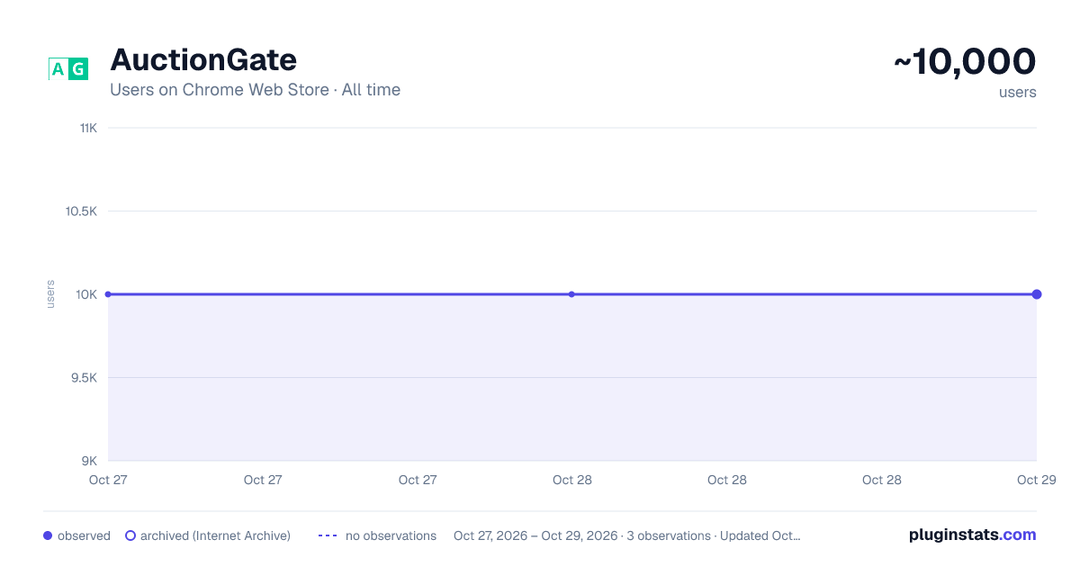This screenshot has width=1080, height=567.
Task: Click the 10K y-axis label
Action: [x=87, y=294]
